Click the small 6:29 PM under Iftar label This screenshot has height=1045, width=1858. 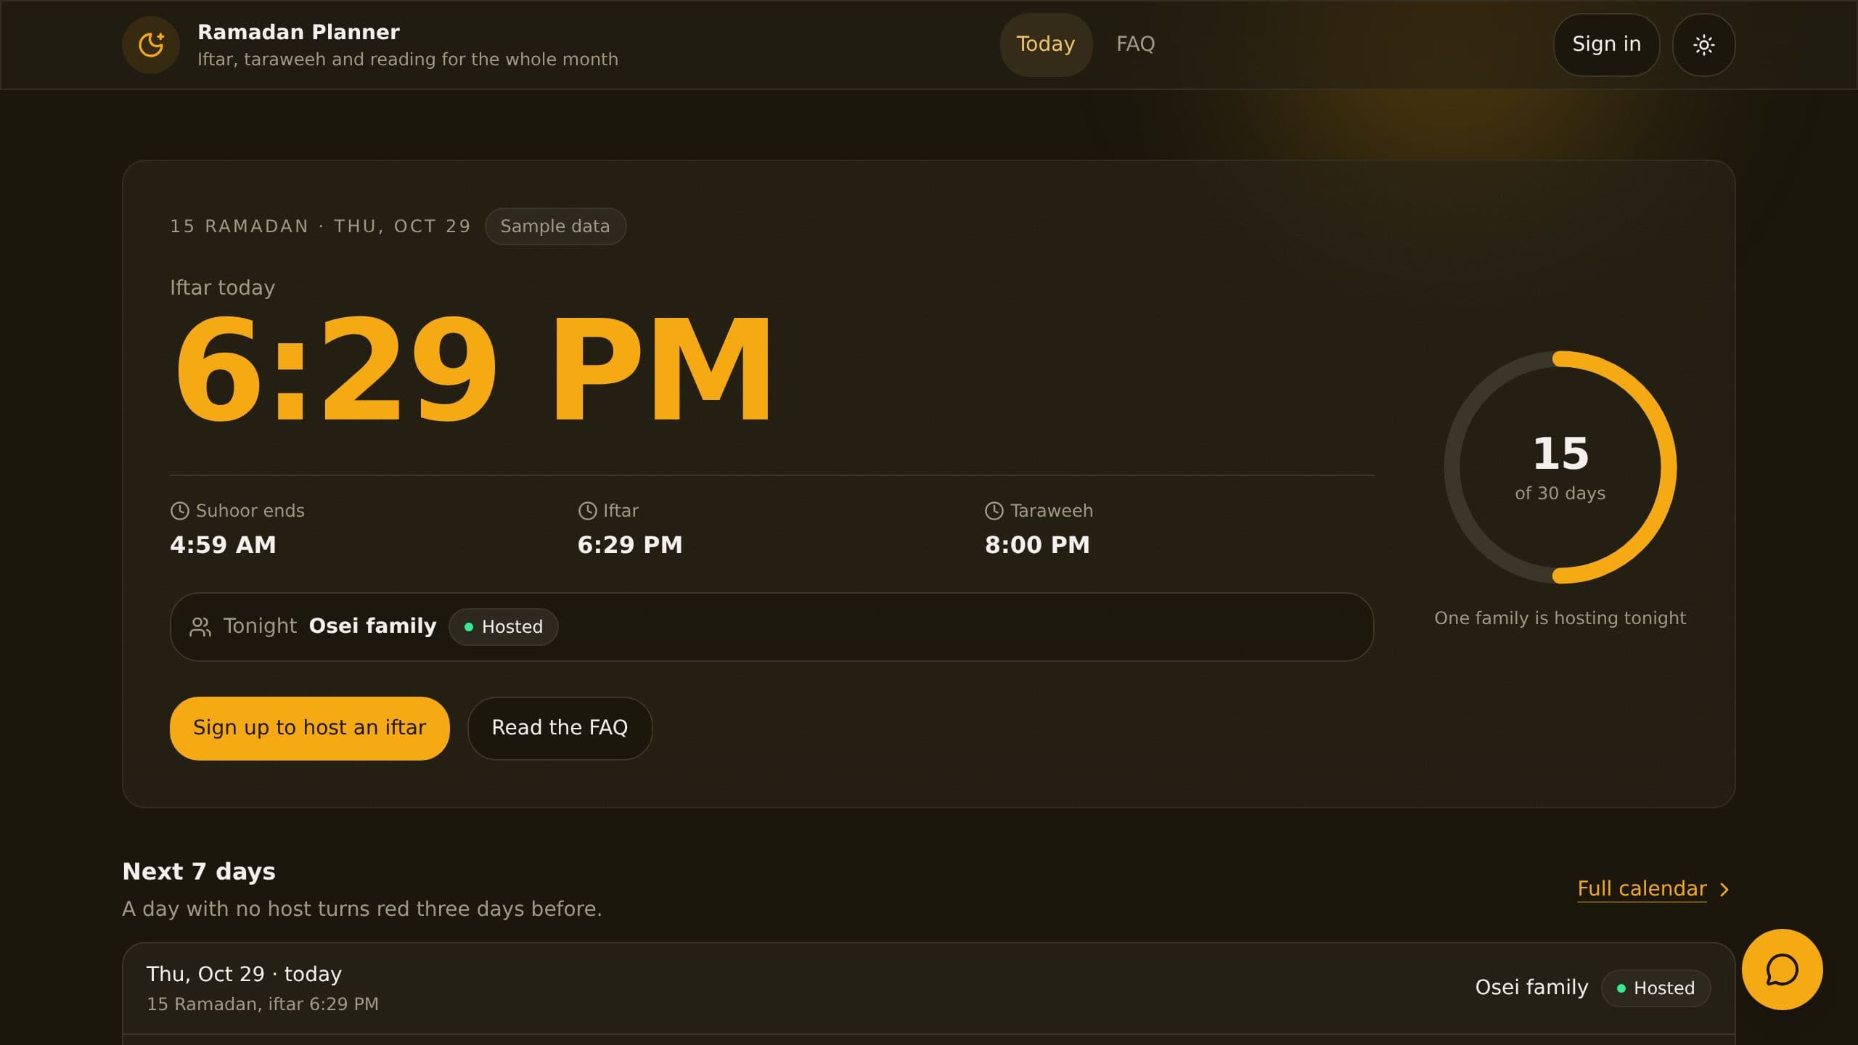tap(629, 545)
